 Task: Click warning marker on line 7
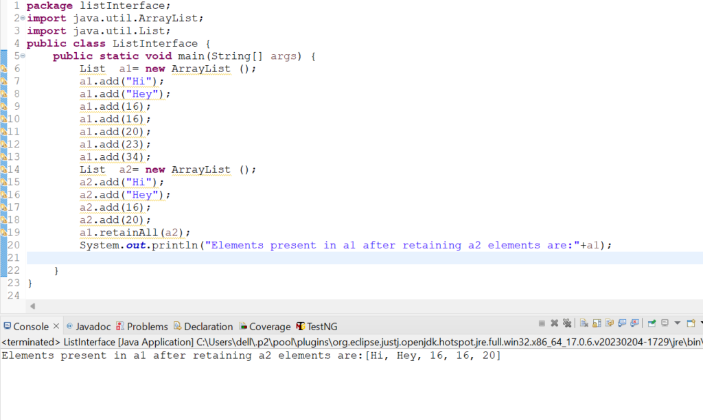click(x=3, y=81)
